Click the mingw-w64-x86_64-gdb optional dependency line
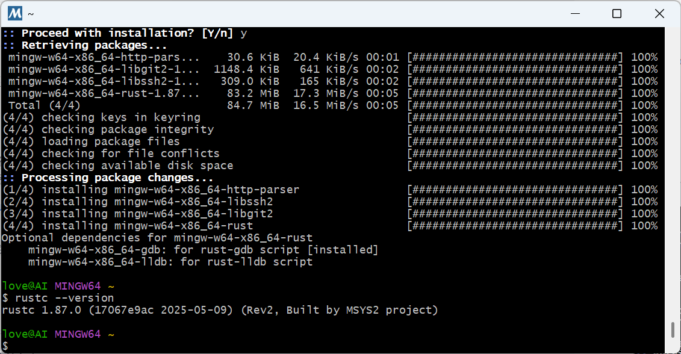The image size is (681, 354). (x=204, y=250)
